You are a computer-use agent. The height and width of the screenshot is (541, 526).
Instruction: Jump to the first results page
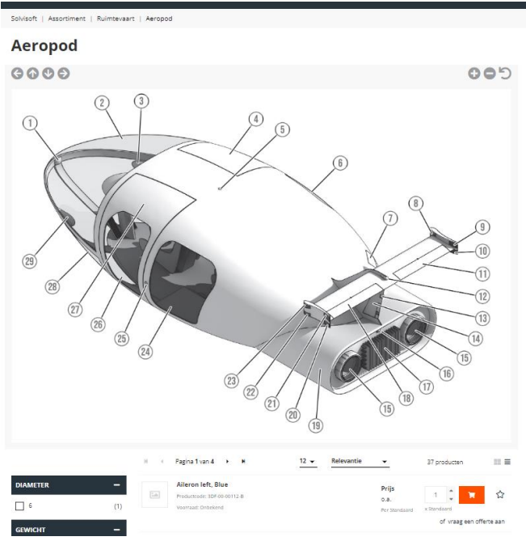tap(145, 462)
